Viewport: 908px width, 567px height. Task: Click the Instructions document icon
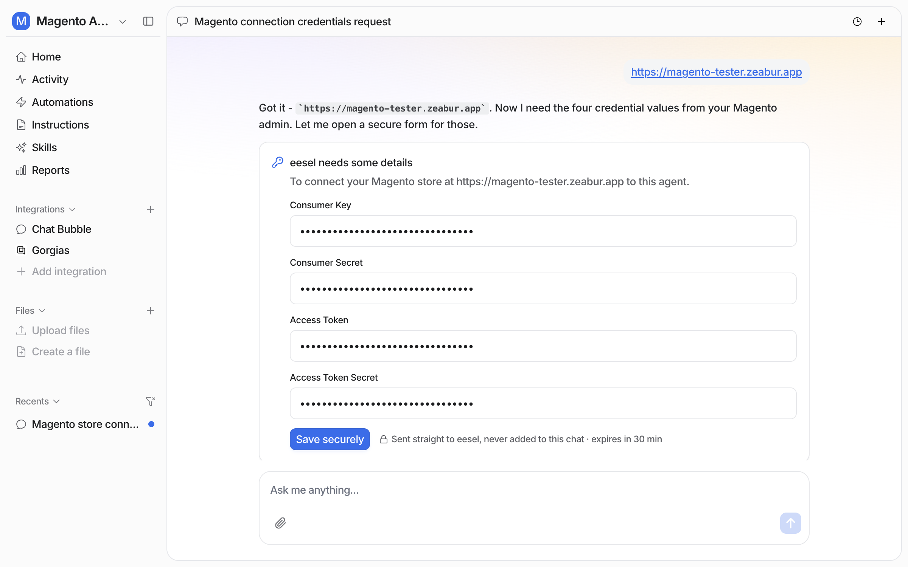click(x=21, y=125)
